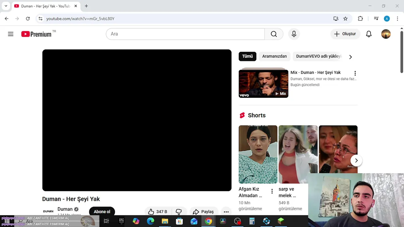Open Epic Games from the taskbar
Screen dimensions: 404x227
point(122,221)
